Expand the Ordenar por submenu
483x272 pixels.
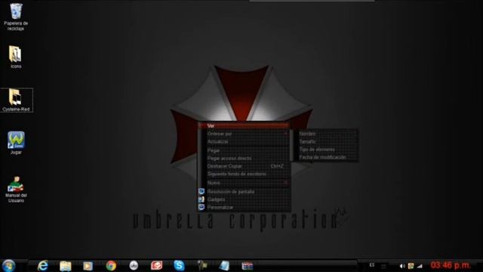tap(245, 134)
